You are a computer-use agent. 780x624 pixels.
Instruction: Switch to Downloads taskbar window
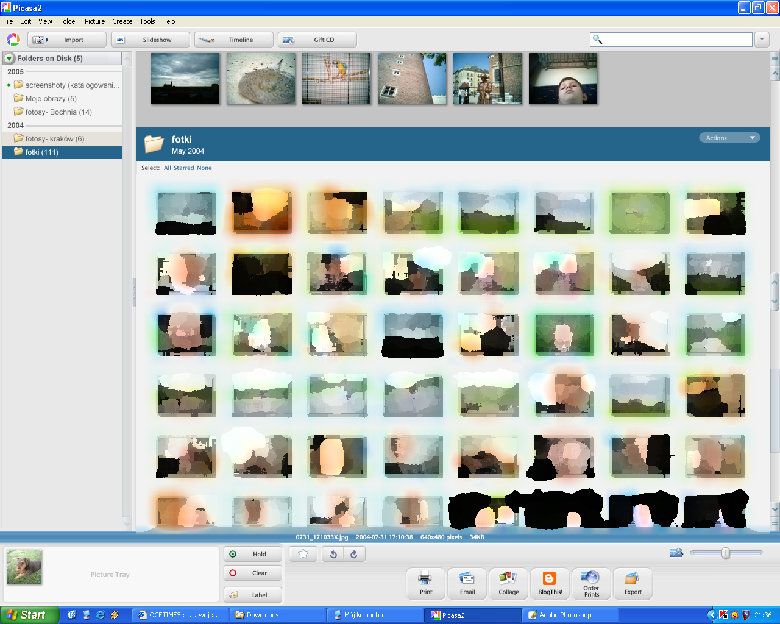tap(277, 615)
